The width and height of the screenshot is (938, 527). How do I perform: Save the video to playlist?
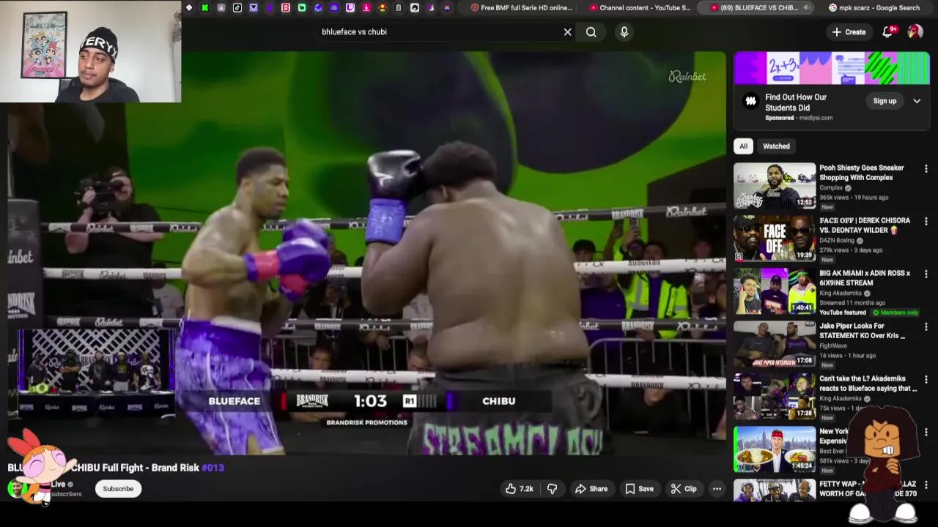tap(639, 489)
